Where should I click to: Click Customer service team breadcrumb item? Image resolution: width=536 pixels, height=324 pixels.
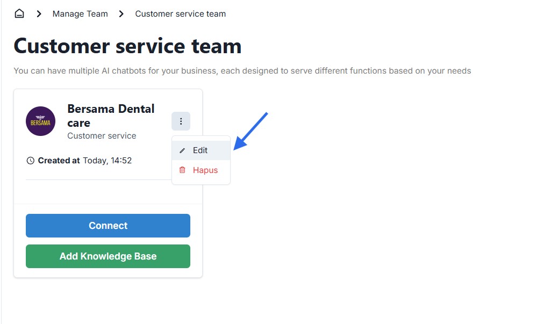[180, 14]
